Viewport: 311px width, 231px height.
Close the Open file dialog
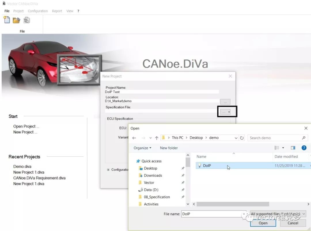coord(306,128)
